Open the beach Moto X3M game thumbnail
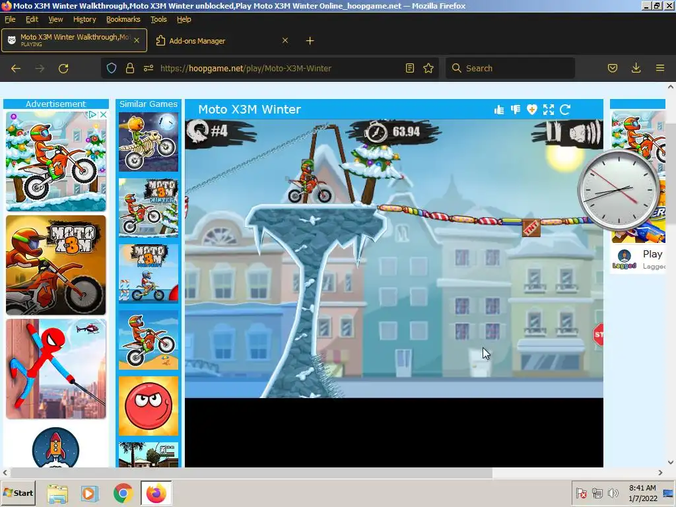The height and width of the screenshot is (507, 676). pyautogui.click(x=149, y=340)
